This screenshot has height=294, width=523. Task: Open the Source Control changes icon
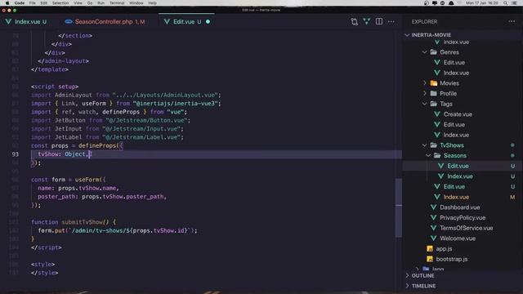point(354,22)
